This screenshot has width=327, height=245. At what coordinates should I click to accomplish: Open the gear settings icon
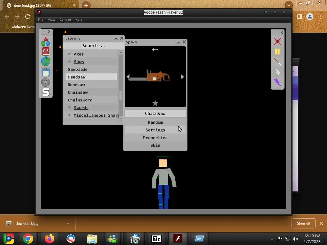pos(45,82)
